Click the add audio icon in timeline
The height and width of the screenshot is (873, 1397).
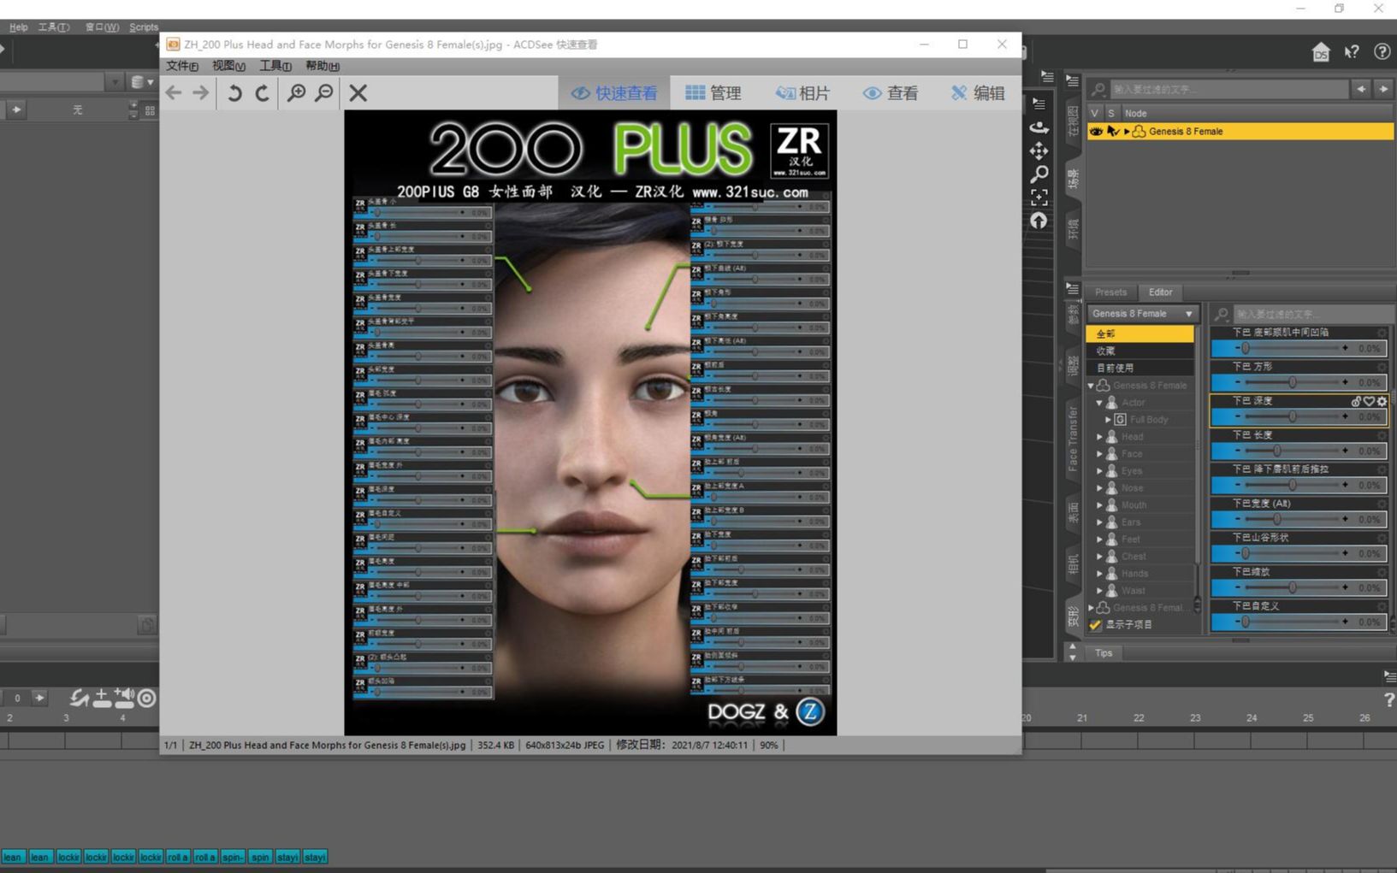coord(124,699)
